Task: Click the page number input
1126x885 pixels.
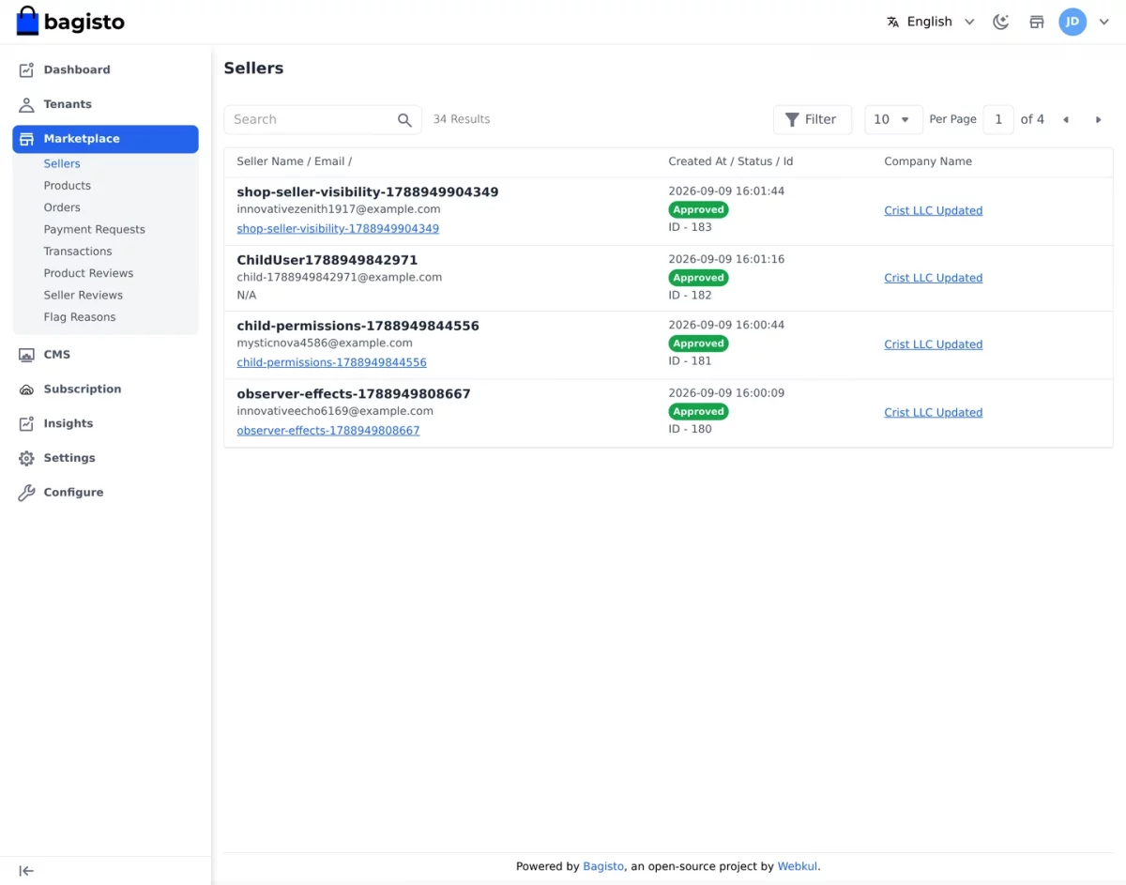Action: pos(998,119)
